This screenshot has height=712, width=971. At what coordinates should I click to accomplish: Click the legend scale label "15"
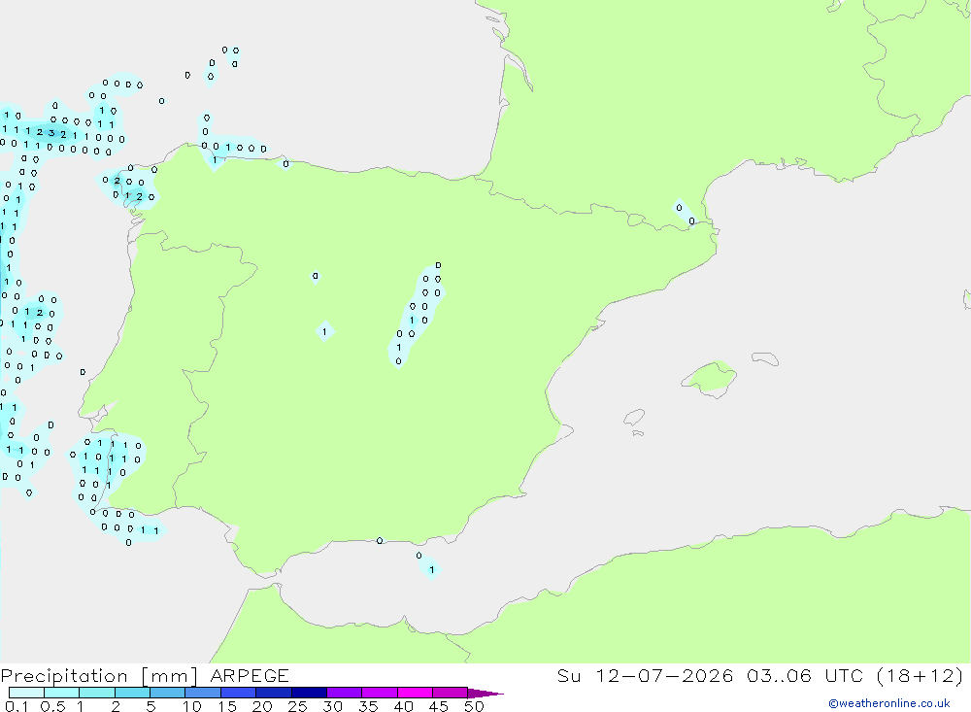[227, 706]
